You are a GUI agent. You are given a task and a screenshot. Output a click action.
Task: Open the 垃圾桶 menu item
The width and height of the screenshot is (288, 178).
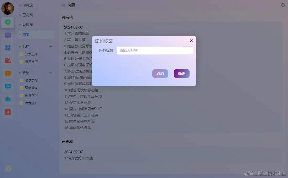(27, 25)
